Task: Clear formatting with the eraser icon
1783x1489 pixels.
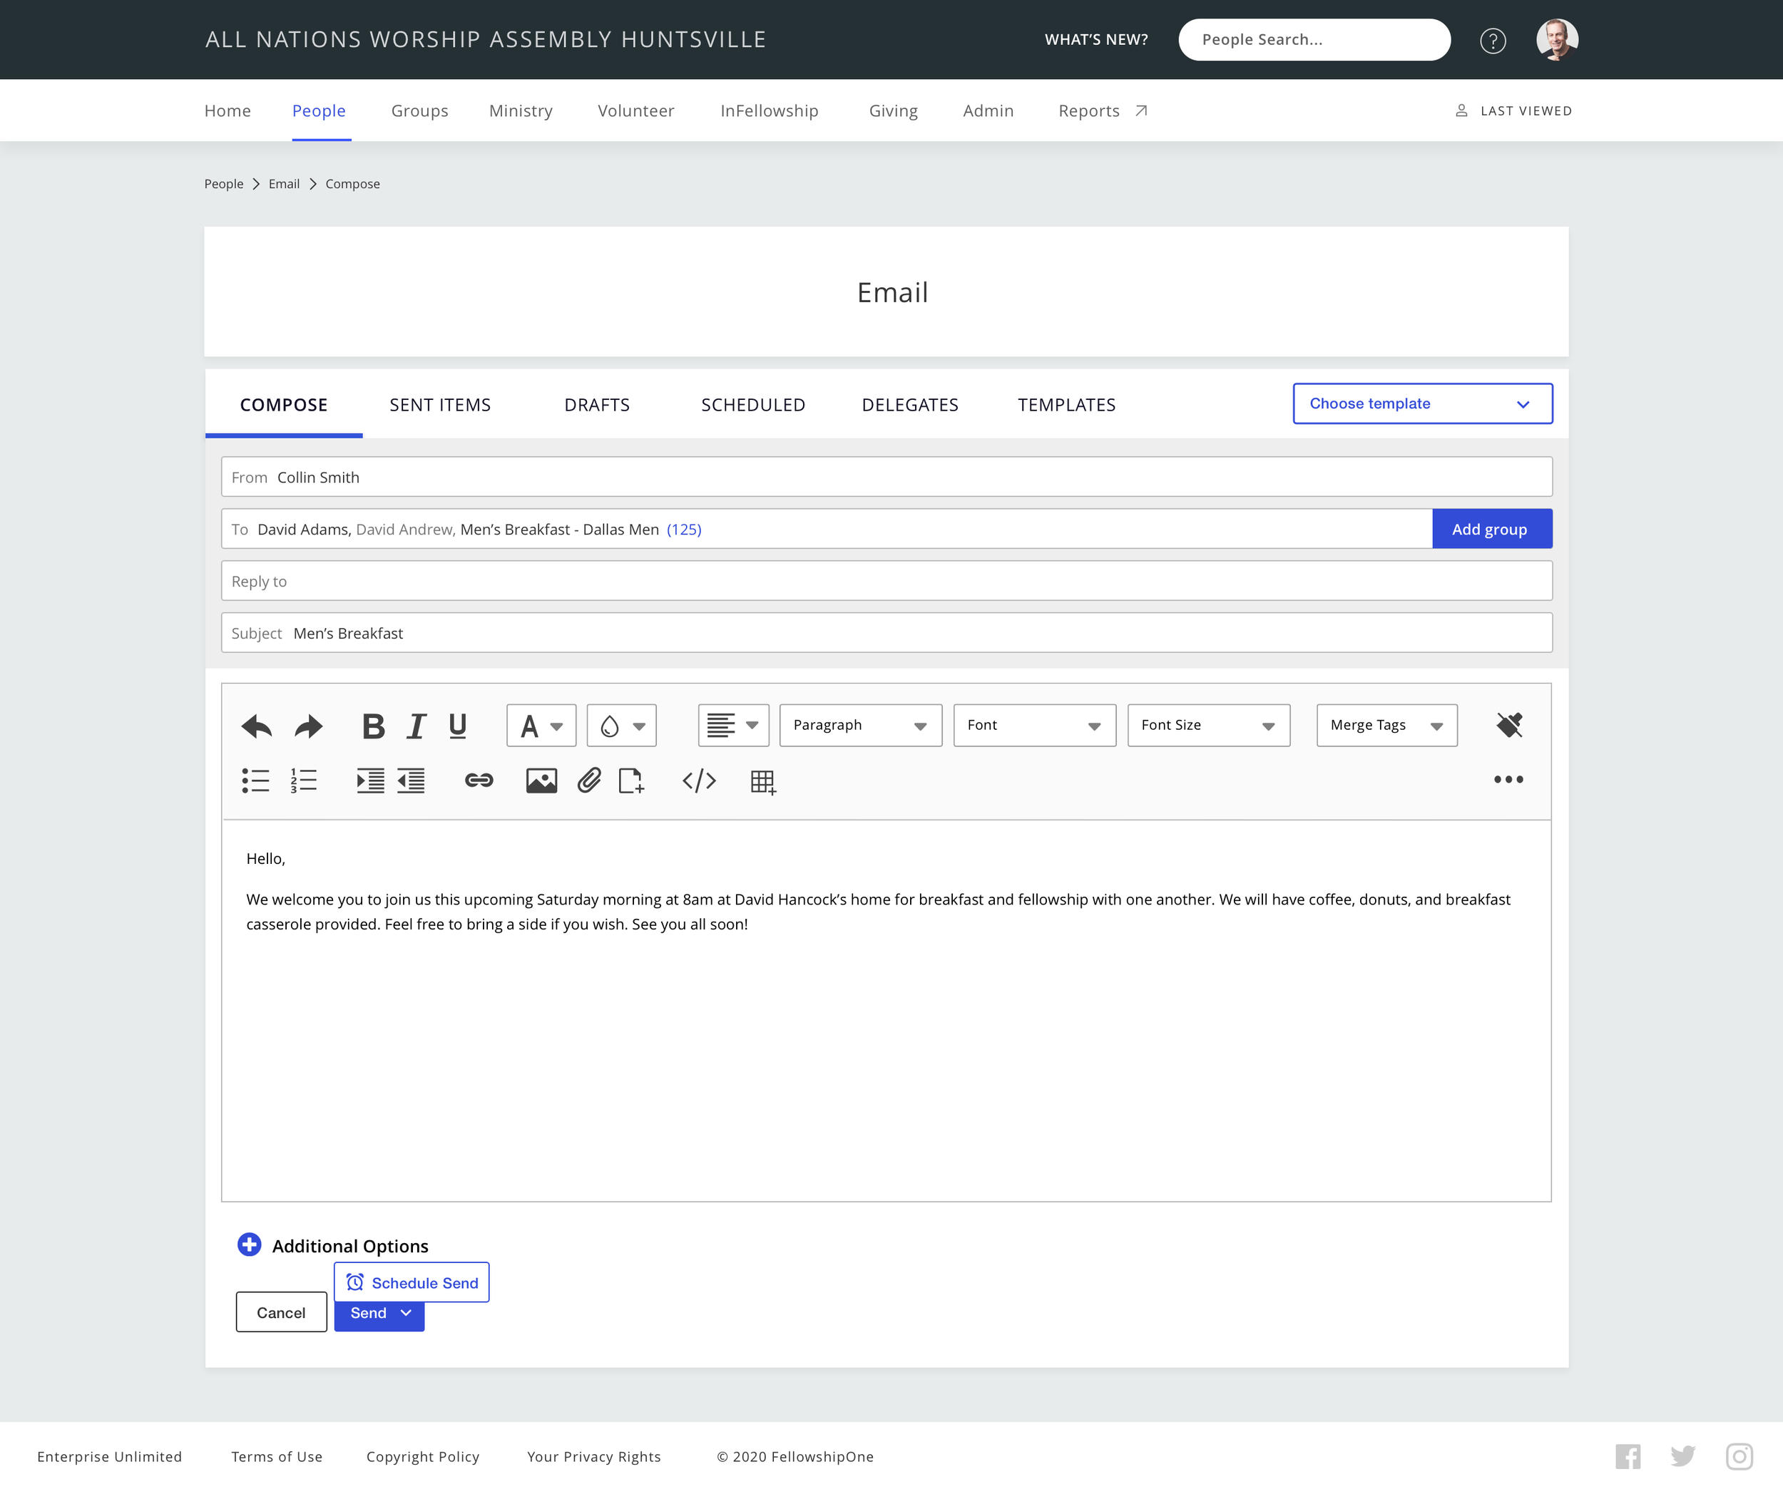Action: coord(1508,725)
